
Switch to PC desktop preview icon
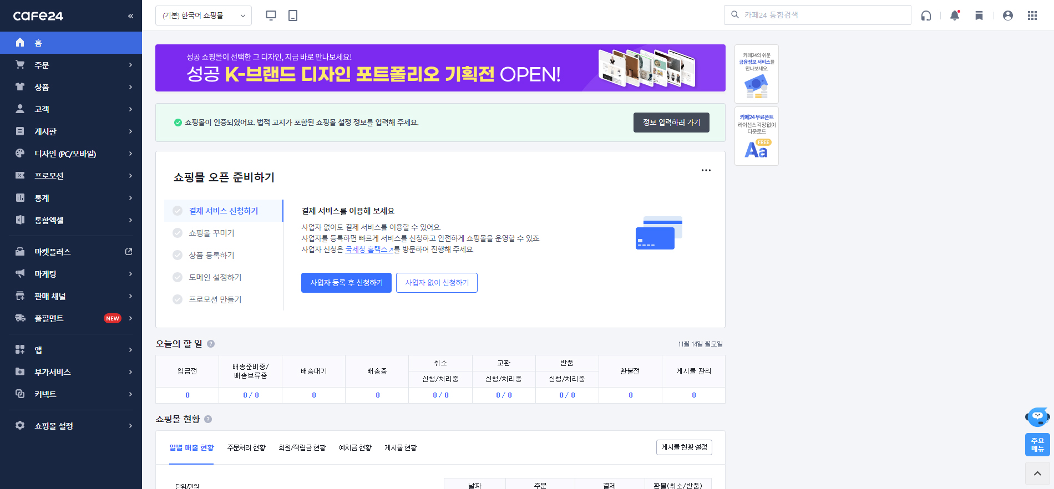[x=271, y=16]
